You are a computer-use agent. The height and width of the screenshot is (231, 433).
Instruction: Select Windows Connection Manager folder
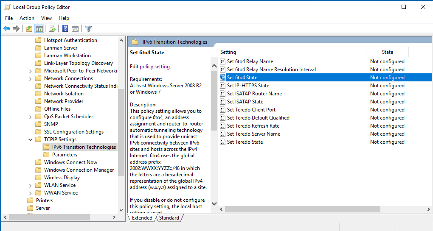coord(79,170)
